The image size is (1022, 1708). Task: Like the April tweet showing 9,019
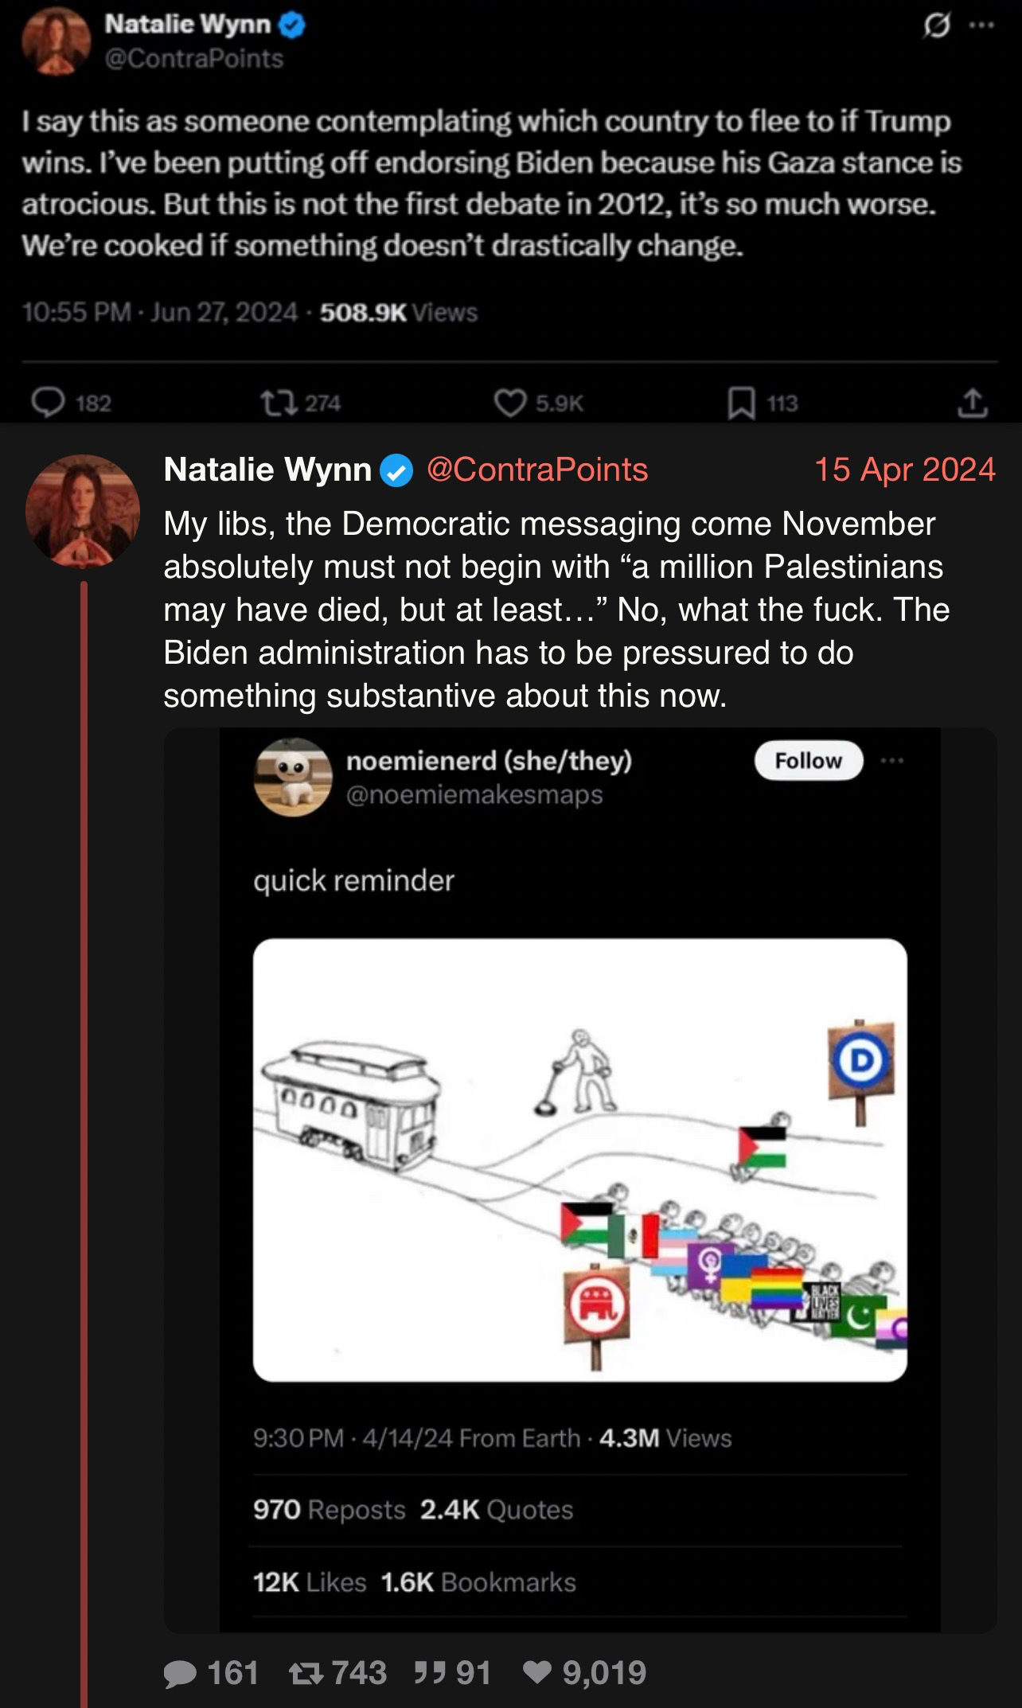(x=537, y=1673)
